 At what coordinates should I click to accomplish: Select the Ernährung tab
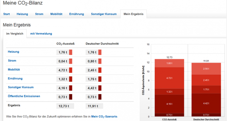(x=77, y=14)
